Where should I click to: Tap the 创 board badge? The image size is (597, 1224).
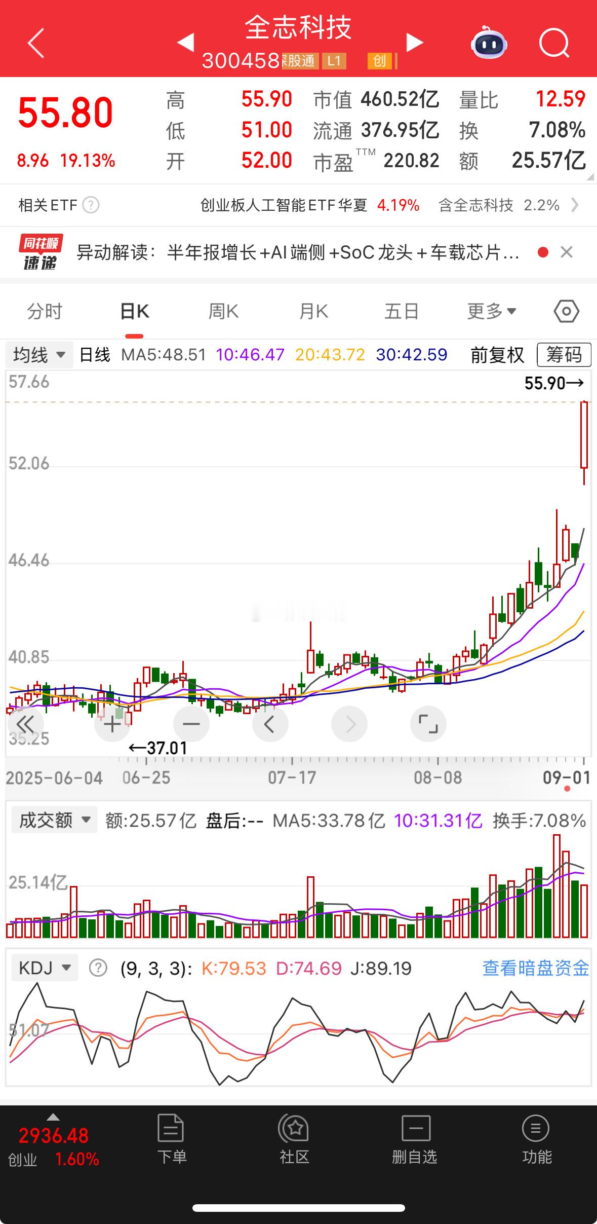[380, 61]
